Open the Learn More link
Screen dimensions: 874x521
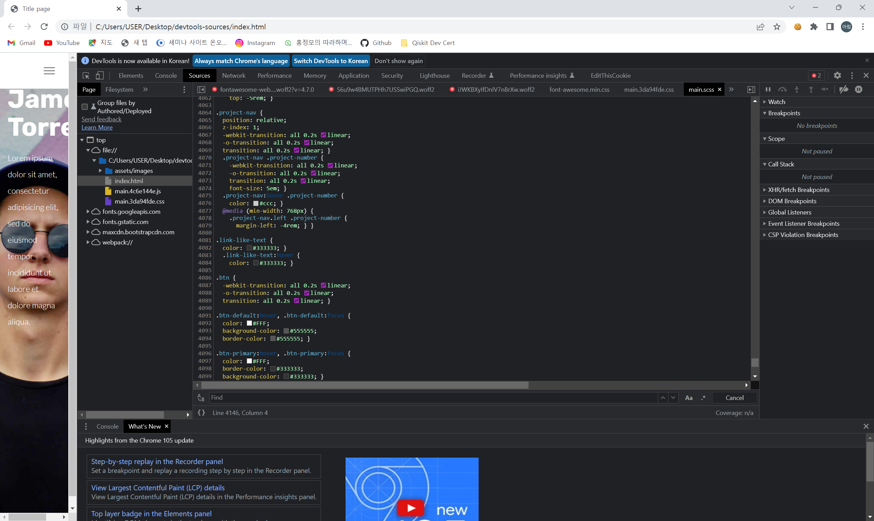click(97, 128)
